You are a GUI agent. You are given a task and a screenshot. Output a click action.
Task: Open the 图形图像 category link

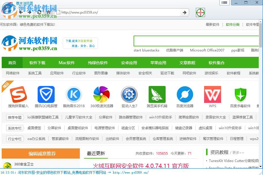coord(101,73)
